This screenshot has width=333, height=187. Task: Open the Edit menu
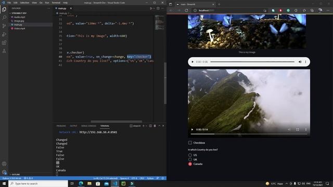coord(16,3)
